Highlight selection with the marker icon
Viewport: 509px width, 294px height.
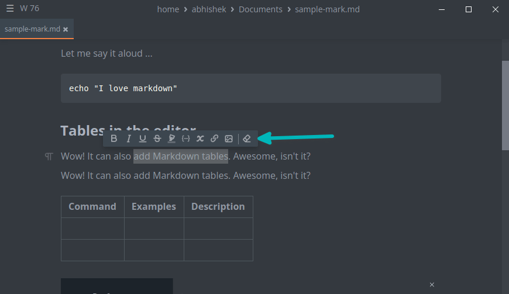(171, 139)
